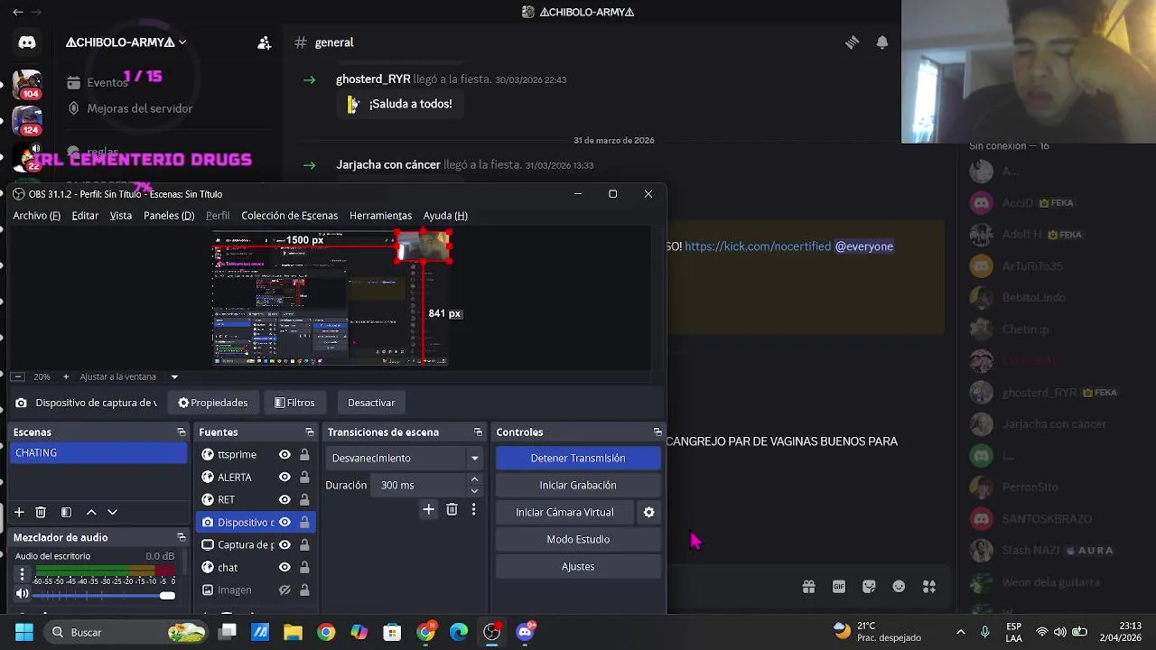Open the Herramientas menu in OBS
The height and width of the screenshot is (650, 1156).
pyautogui.click(x=380, y=216)
